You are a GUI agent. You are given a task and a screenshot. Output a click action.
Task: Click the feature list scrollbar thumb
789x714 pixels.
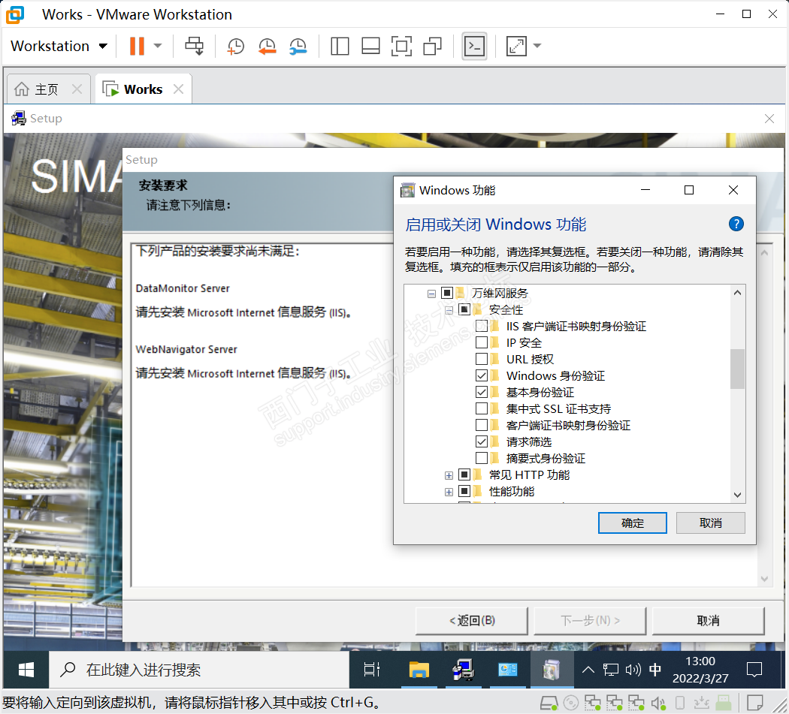click(738, 369)
